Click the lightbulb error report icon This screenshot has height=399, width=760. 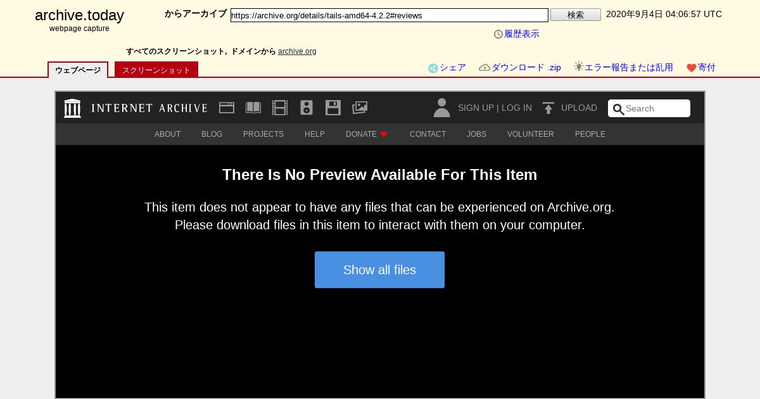tap(579, 66)
